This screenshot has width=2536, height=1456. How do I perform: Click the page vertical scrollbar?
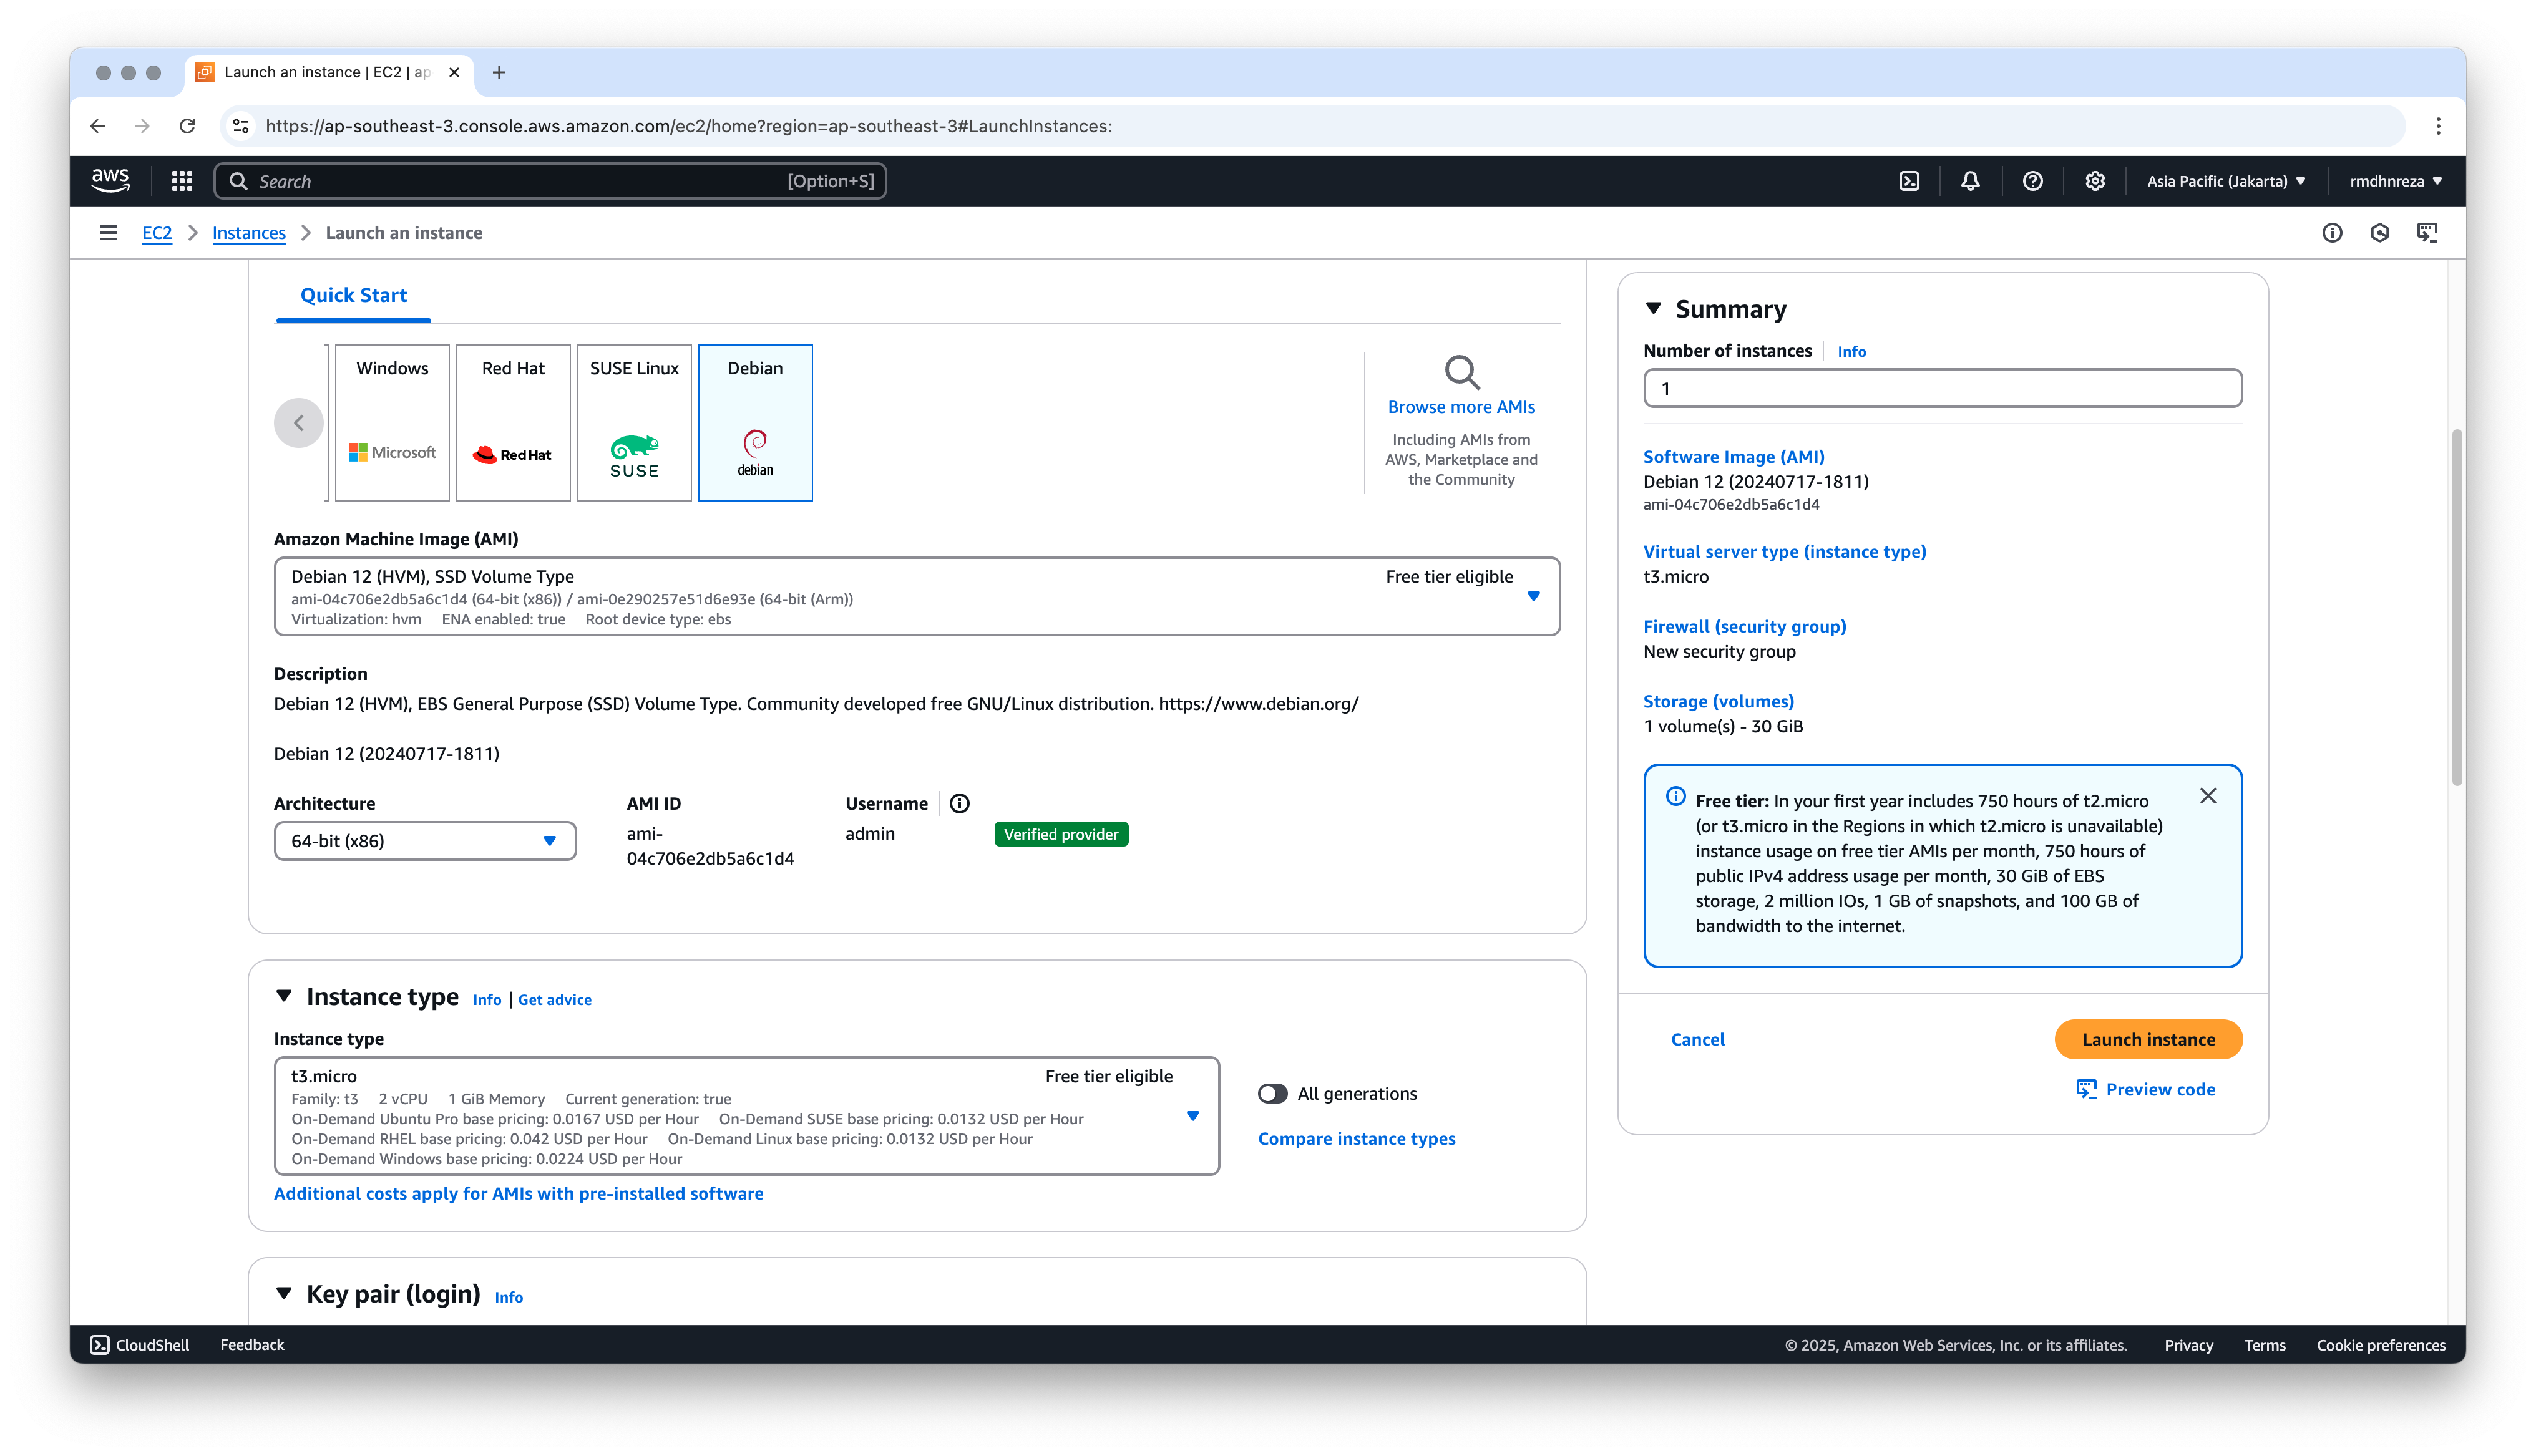click(x=2456, y=607)
